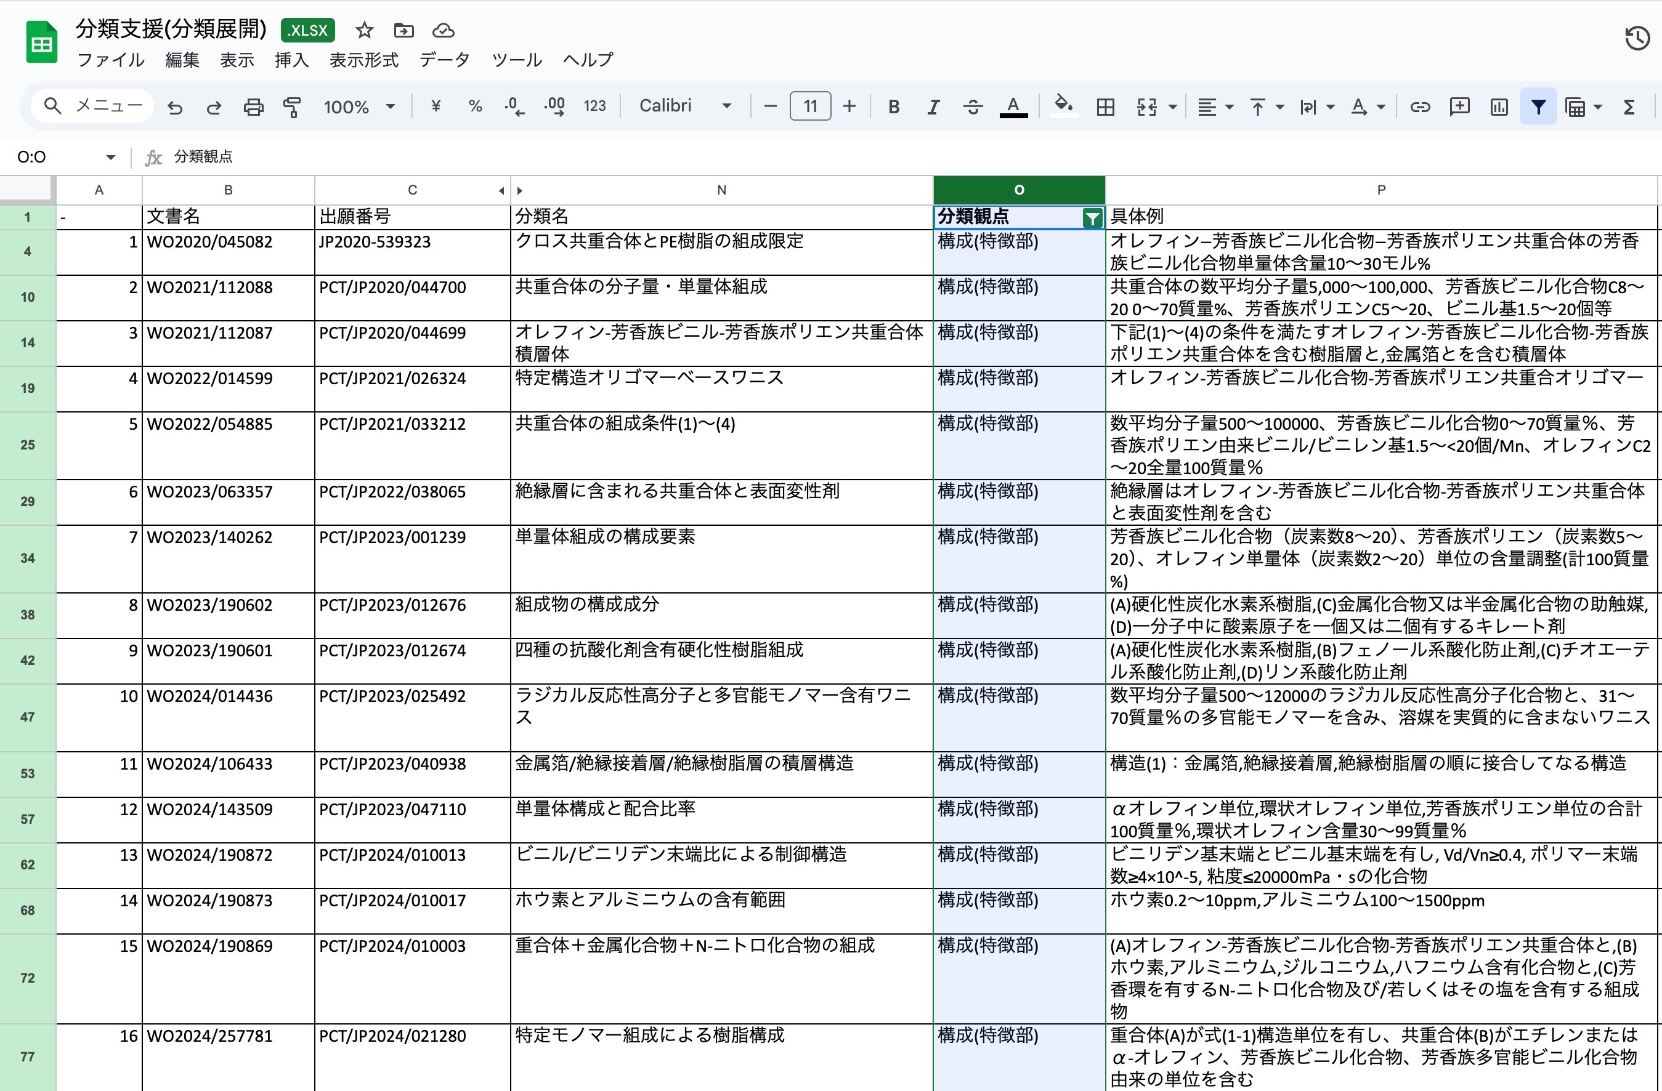Open vertical align dropdown
The height and width of the screenshot is (1091, 1662).
(1266, 107)
